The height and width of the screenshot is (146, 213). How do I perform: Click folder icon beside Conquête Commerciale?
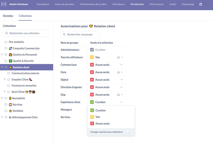(x=6, y=48)
